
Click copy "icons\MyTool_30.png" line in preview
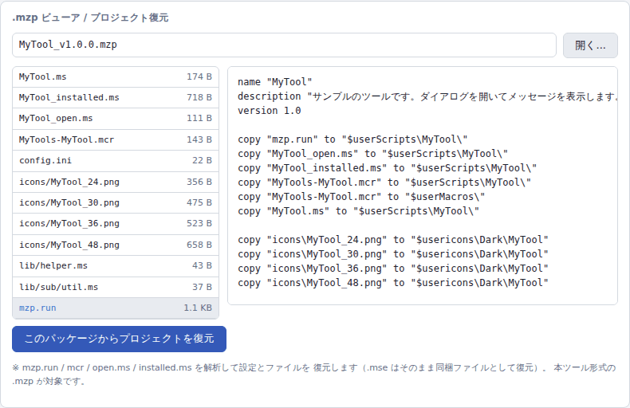pos(393,254)
